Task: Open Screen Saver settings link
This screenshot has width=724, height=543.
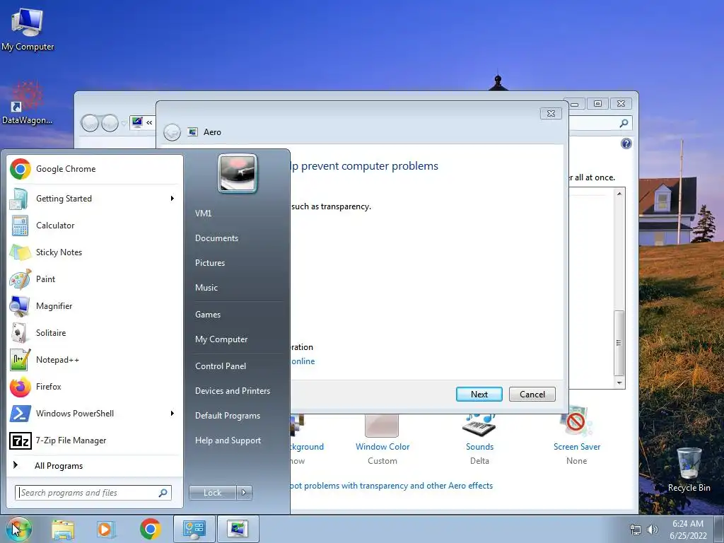Action: [577, 447]
